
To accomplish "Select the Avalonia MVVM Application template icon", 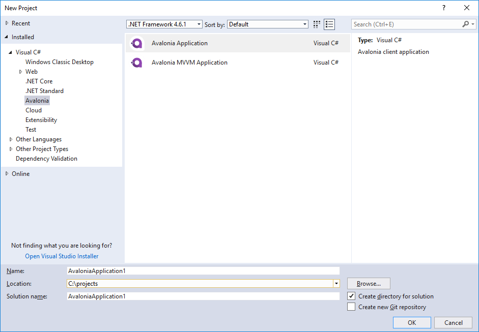I will 136,62.
